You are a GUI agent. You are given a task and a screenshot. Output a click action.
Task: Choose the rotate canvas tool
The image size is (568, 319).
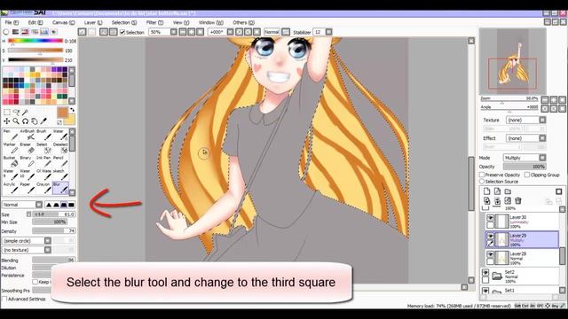(x=25, y=121)
